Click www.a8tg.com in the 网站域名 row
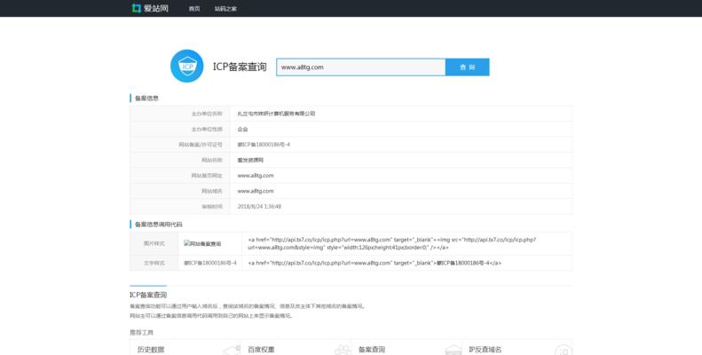Viewport: 702px width, 355px height. pos(256,191)
